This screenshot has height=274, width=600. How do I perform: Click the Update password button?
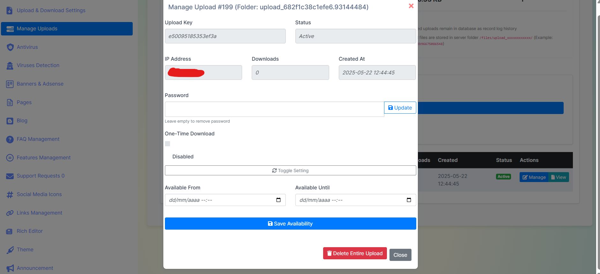click(x=400, y=108)
